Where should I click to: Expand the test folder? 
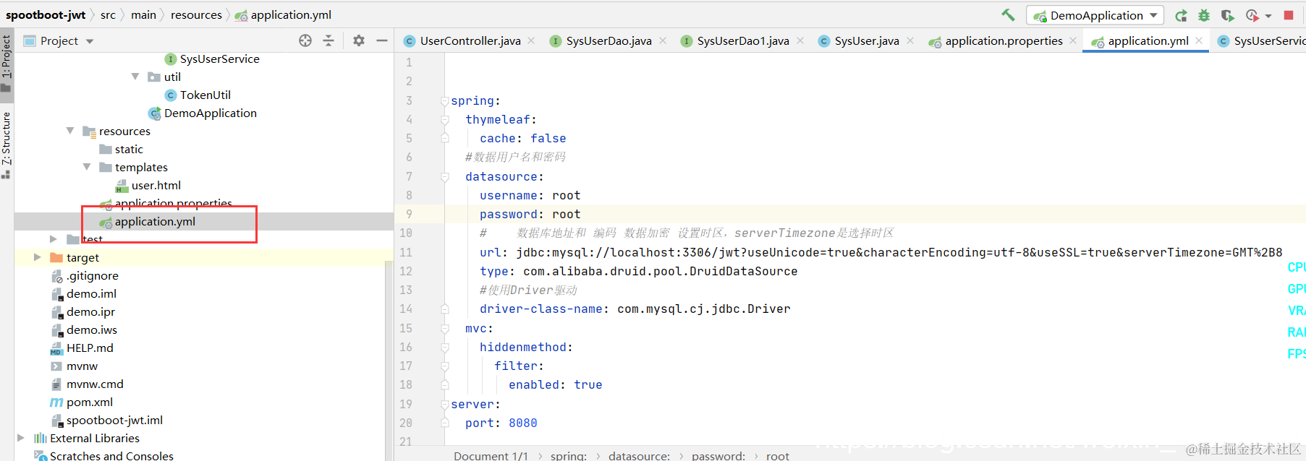click(53, 239)
